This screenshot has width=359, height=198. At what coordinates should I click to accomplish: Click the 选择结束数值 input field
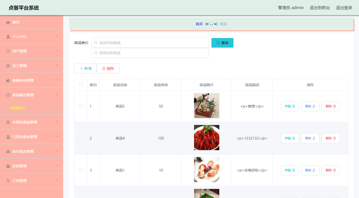[x=150, y=53]
